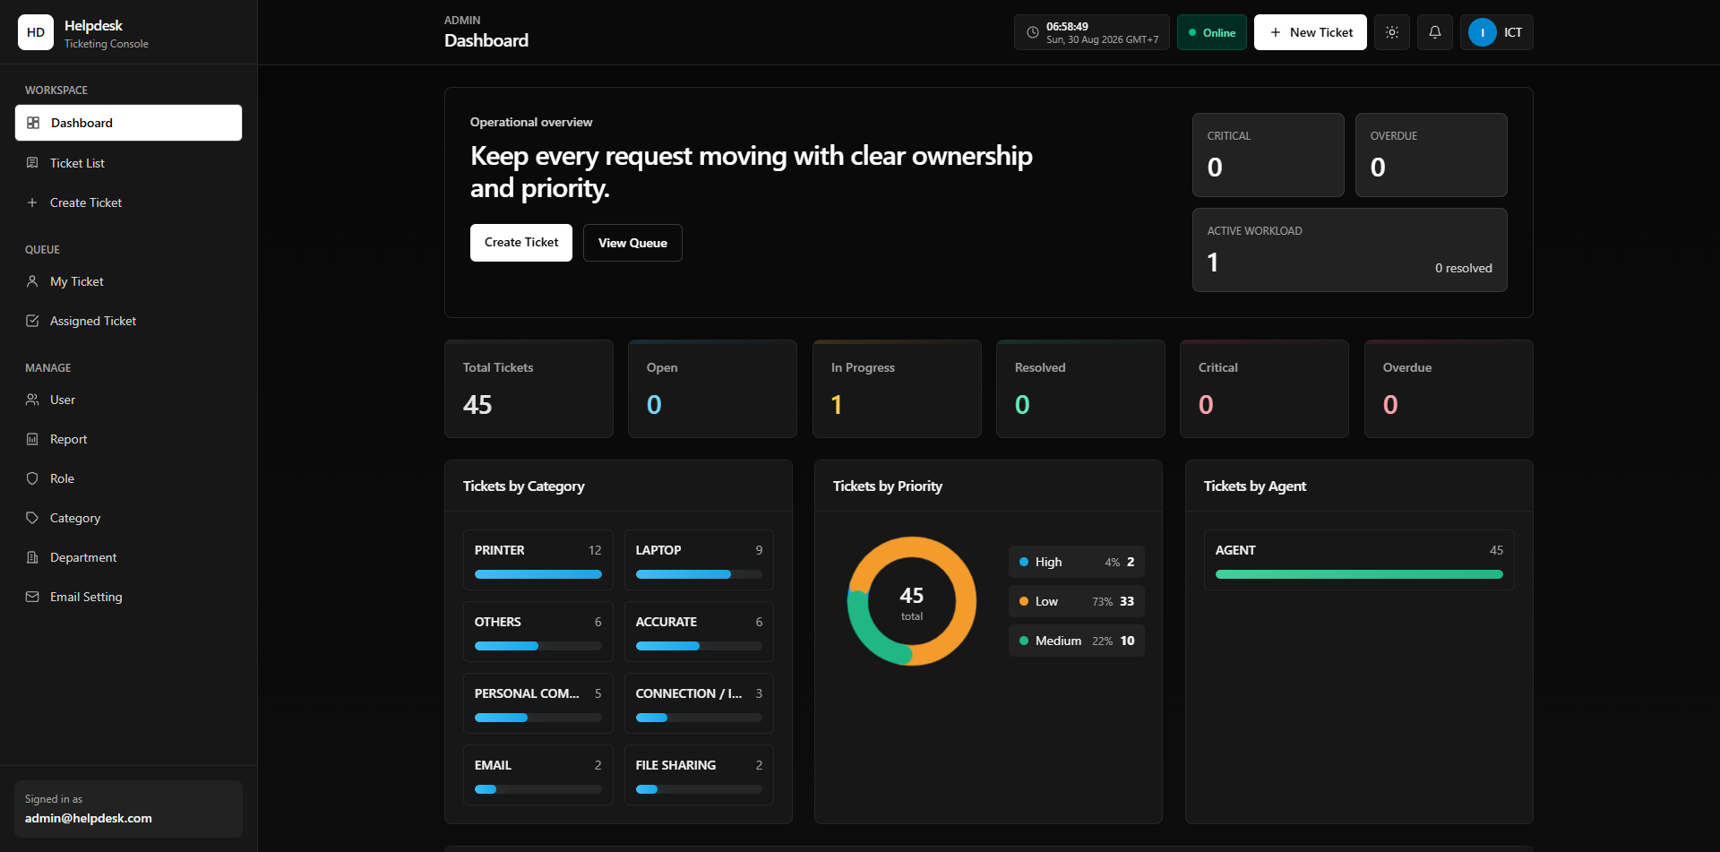Click the Role shield icon

coord(32,478)
